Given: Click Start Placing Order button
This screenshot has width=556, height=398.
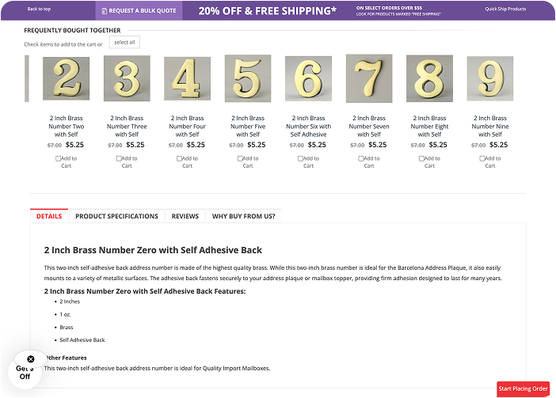Looking at the screenshot, I should coord(523,389).
